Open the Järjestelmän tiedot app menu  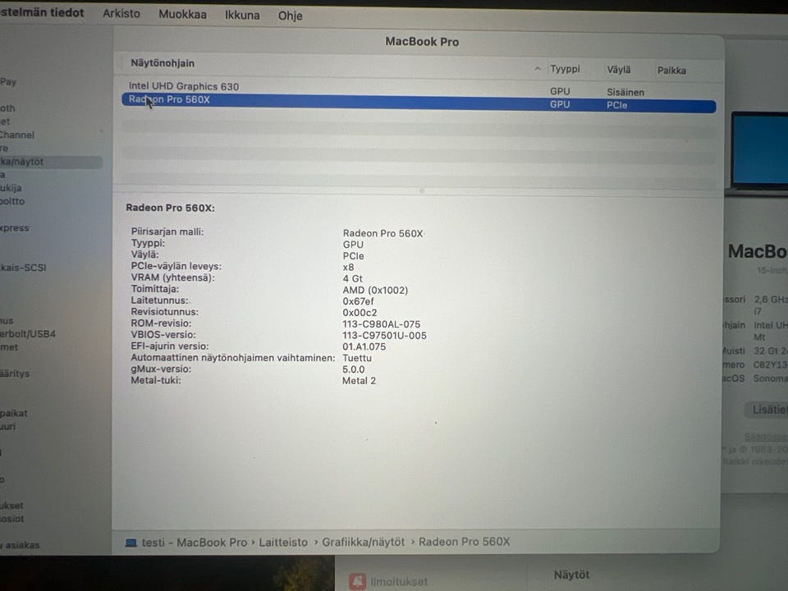tap(42, 12)
